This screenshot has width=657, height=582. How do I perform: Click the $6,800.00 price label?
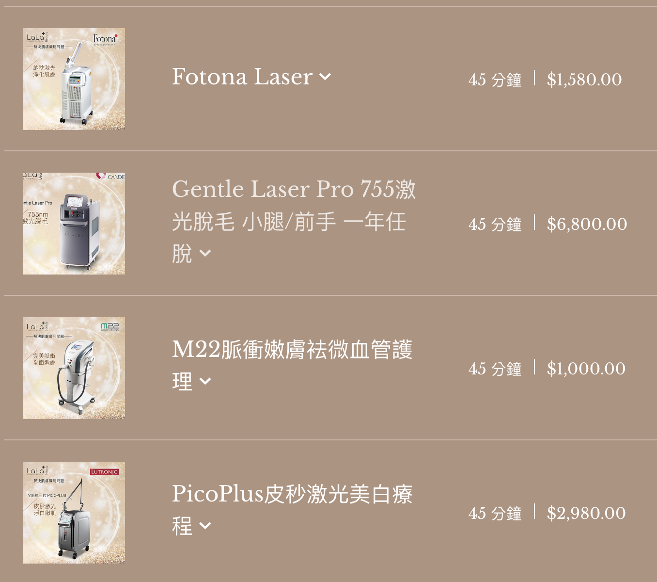pyautogui.click(x=587, y=224)
